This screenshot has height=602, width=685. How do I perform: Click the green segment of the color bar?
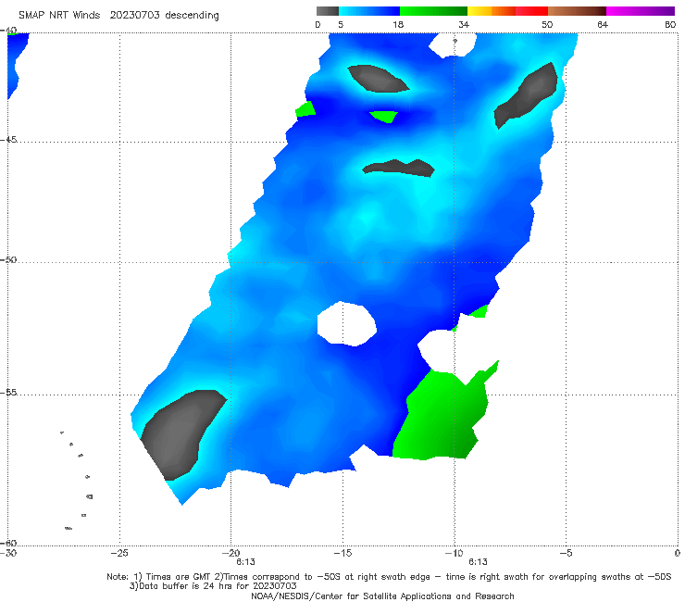coord(433,11)
